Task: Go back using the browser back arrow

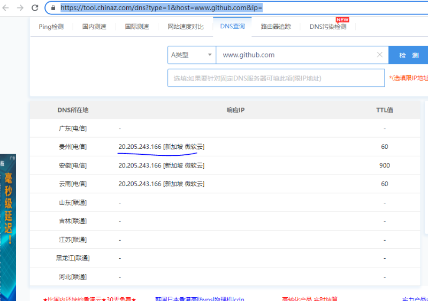Action: [5, 7]
